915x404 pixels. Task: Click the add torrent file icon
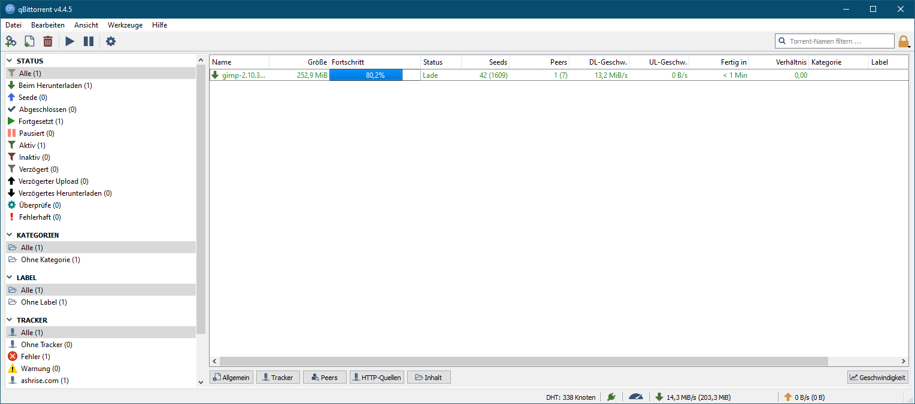pos(29,41)
